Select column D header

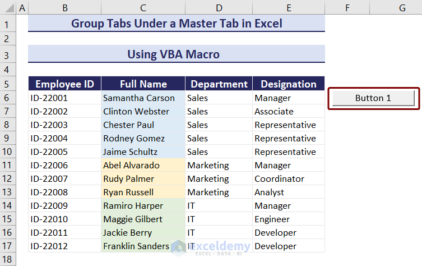(x=219, y=8)
